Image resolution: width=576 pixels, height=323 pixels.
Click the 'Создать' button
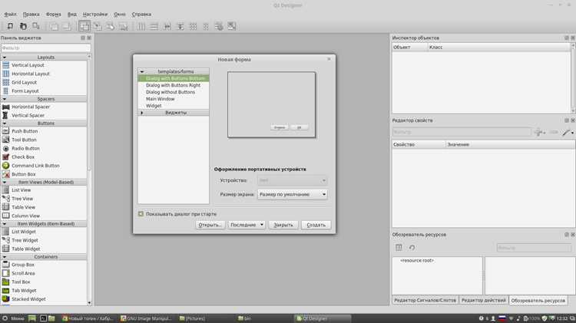[316, 225]
